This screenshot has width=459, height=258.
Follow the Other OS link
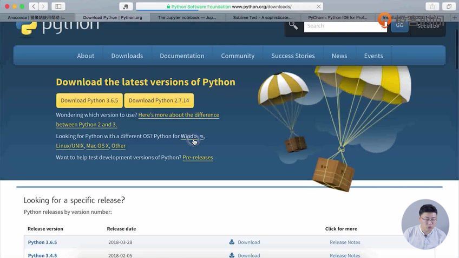(x=118, y=146)
